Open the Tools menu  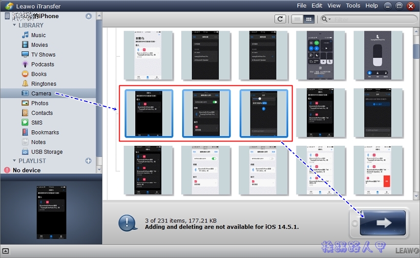353,6
